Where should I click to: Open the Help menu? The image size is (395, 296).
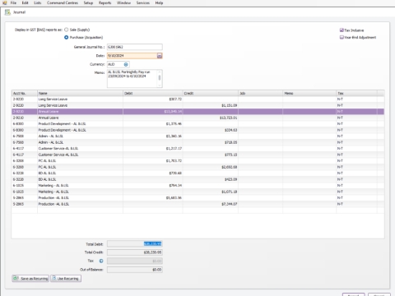click(159, 2)
